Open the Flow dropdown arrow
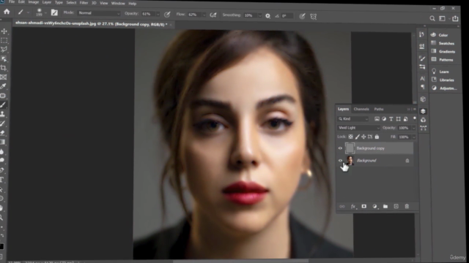469x263 pixels. coord(204,15)
